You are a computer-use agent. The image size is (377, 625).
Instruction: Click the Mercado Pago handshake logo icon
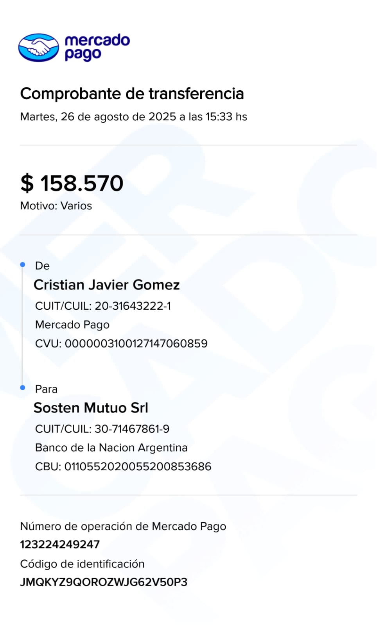[38, 48]
